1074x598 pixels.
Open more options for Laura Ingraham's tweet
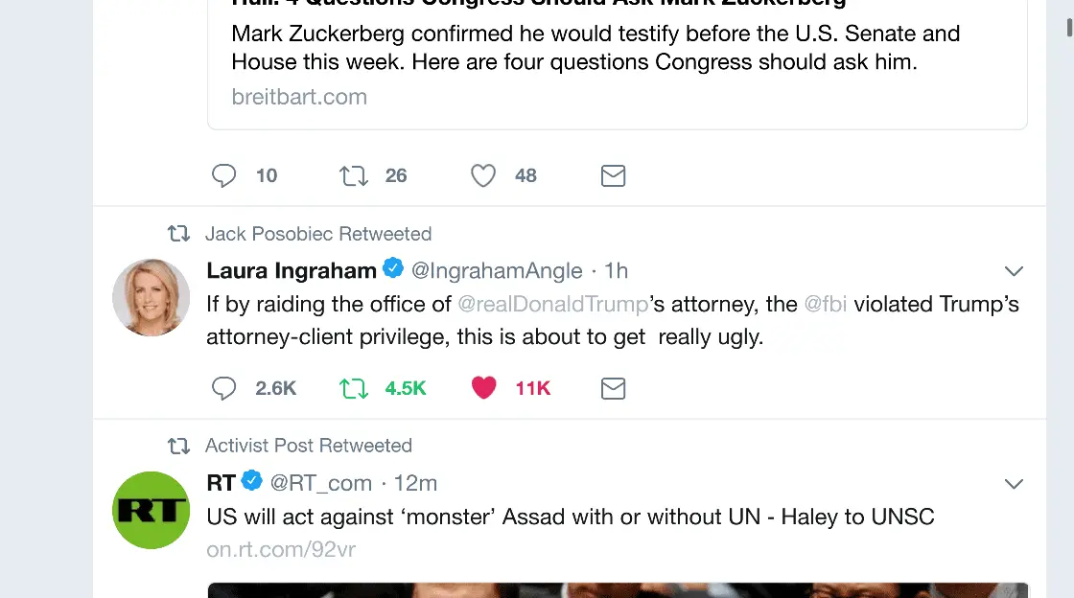[1014, 271]
